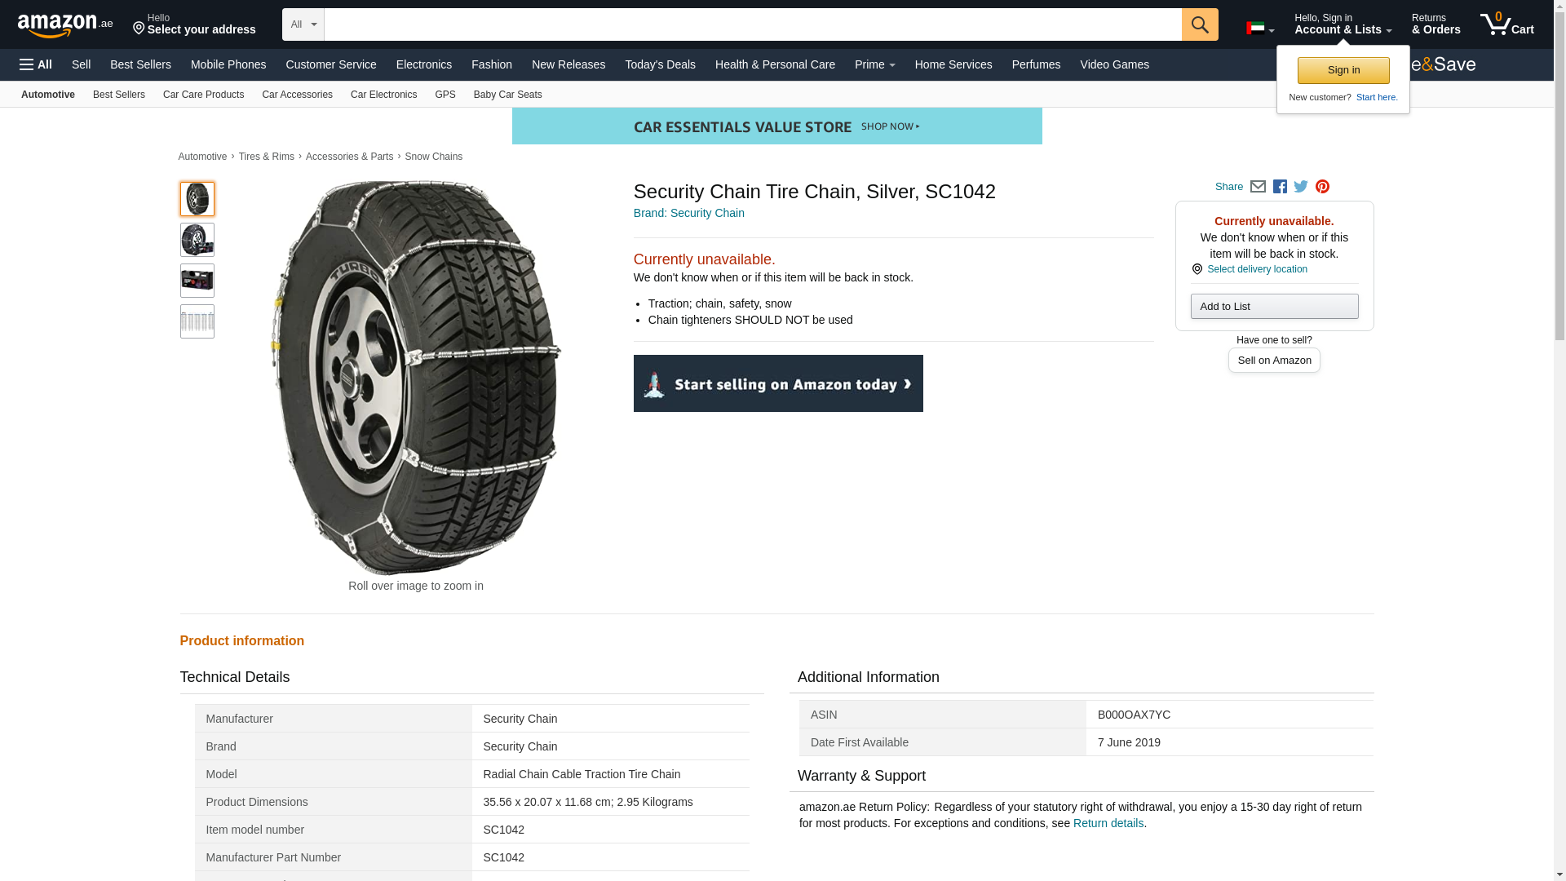Click Select delivery location link
Viewport: 1566px width, 881px height.
click(x=1256, y=269)
